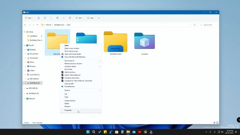Switch to details view via status bar icon
Screen dimensions: 240x135
coord(214,123)
